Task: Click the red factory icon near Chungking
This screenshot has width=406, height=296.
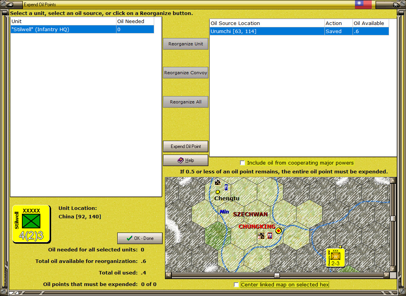Action: [270, 236]
